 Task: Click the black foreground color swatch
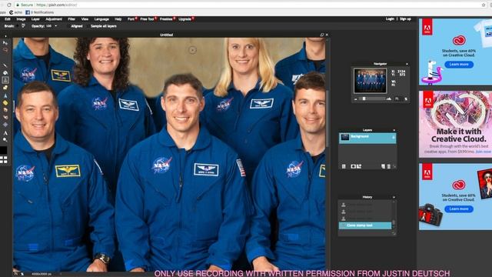click(x=3, y=150)
